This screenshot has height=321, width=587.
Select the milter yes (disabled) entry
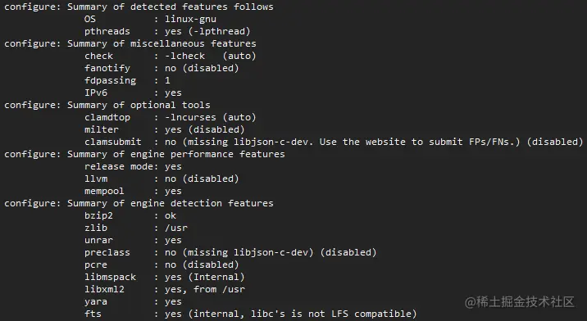164,129
